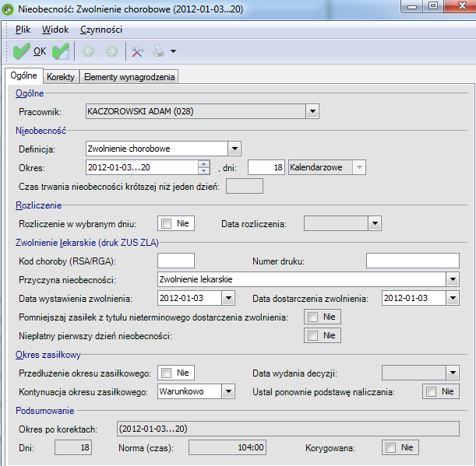The height and width of the screenshot is (466, 476).
Task: Toggle Pomniejszaj zasiłek checkbox
Action: (312, 317)
